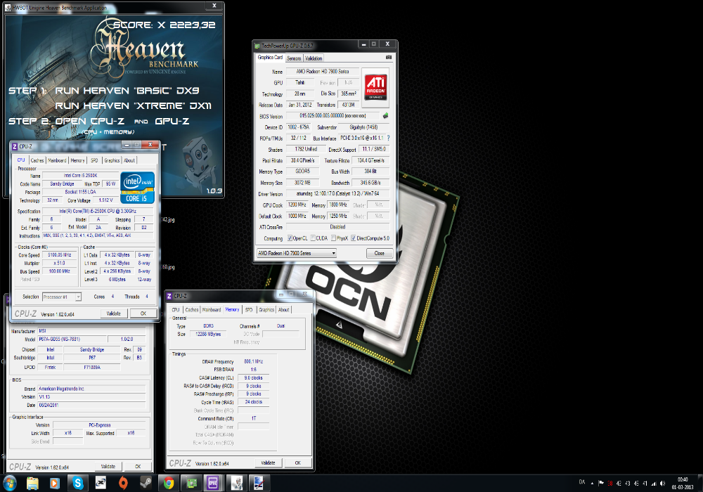Switch to Heaven benchmark robot taskbar icon
This screenshot has height=492, width=703.
(x=237, y=483)
